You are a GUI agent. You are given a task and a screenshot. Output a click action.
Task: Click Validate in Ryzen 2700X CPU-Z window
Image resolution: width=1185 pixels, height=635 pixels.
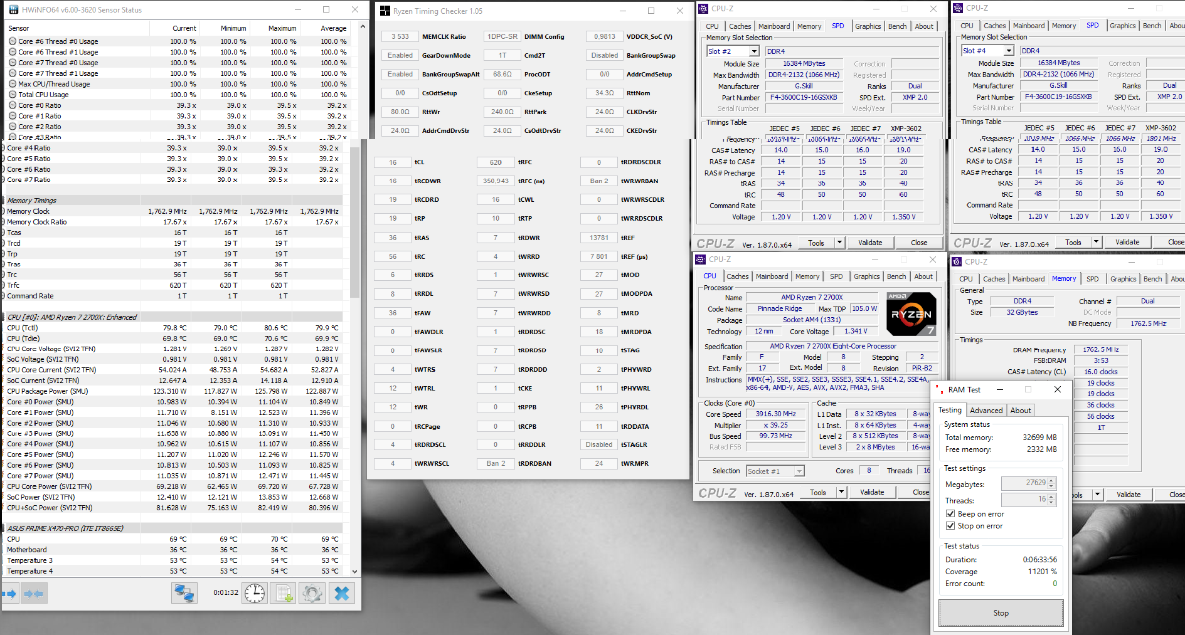click(x=872, y=492)
